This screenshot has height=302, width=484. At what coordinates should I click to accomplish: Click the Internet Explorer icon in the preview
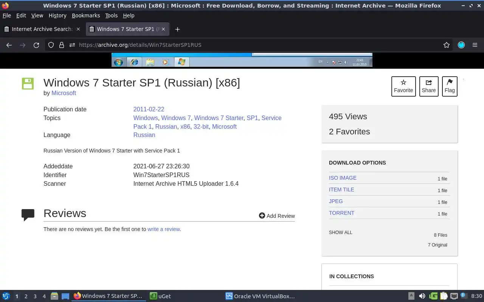tap(134, 62)
